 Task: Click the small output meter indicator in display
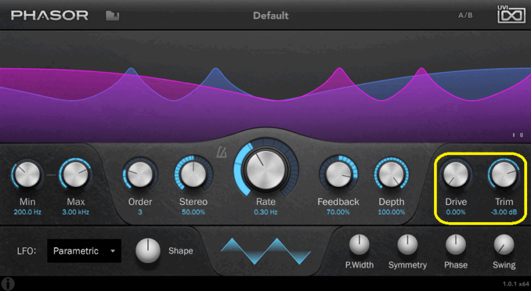(518, 135)
